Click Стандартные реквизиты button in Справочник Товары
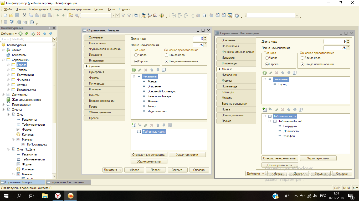This screenshot has height=201, width=359. tap(149, 155)
